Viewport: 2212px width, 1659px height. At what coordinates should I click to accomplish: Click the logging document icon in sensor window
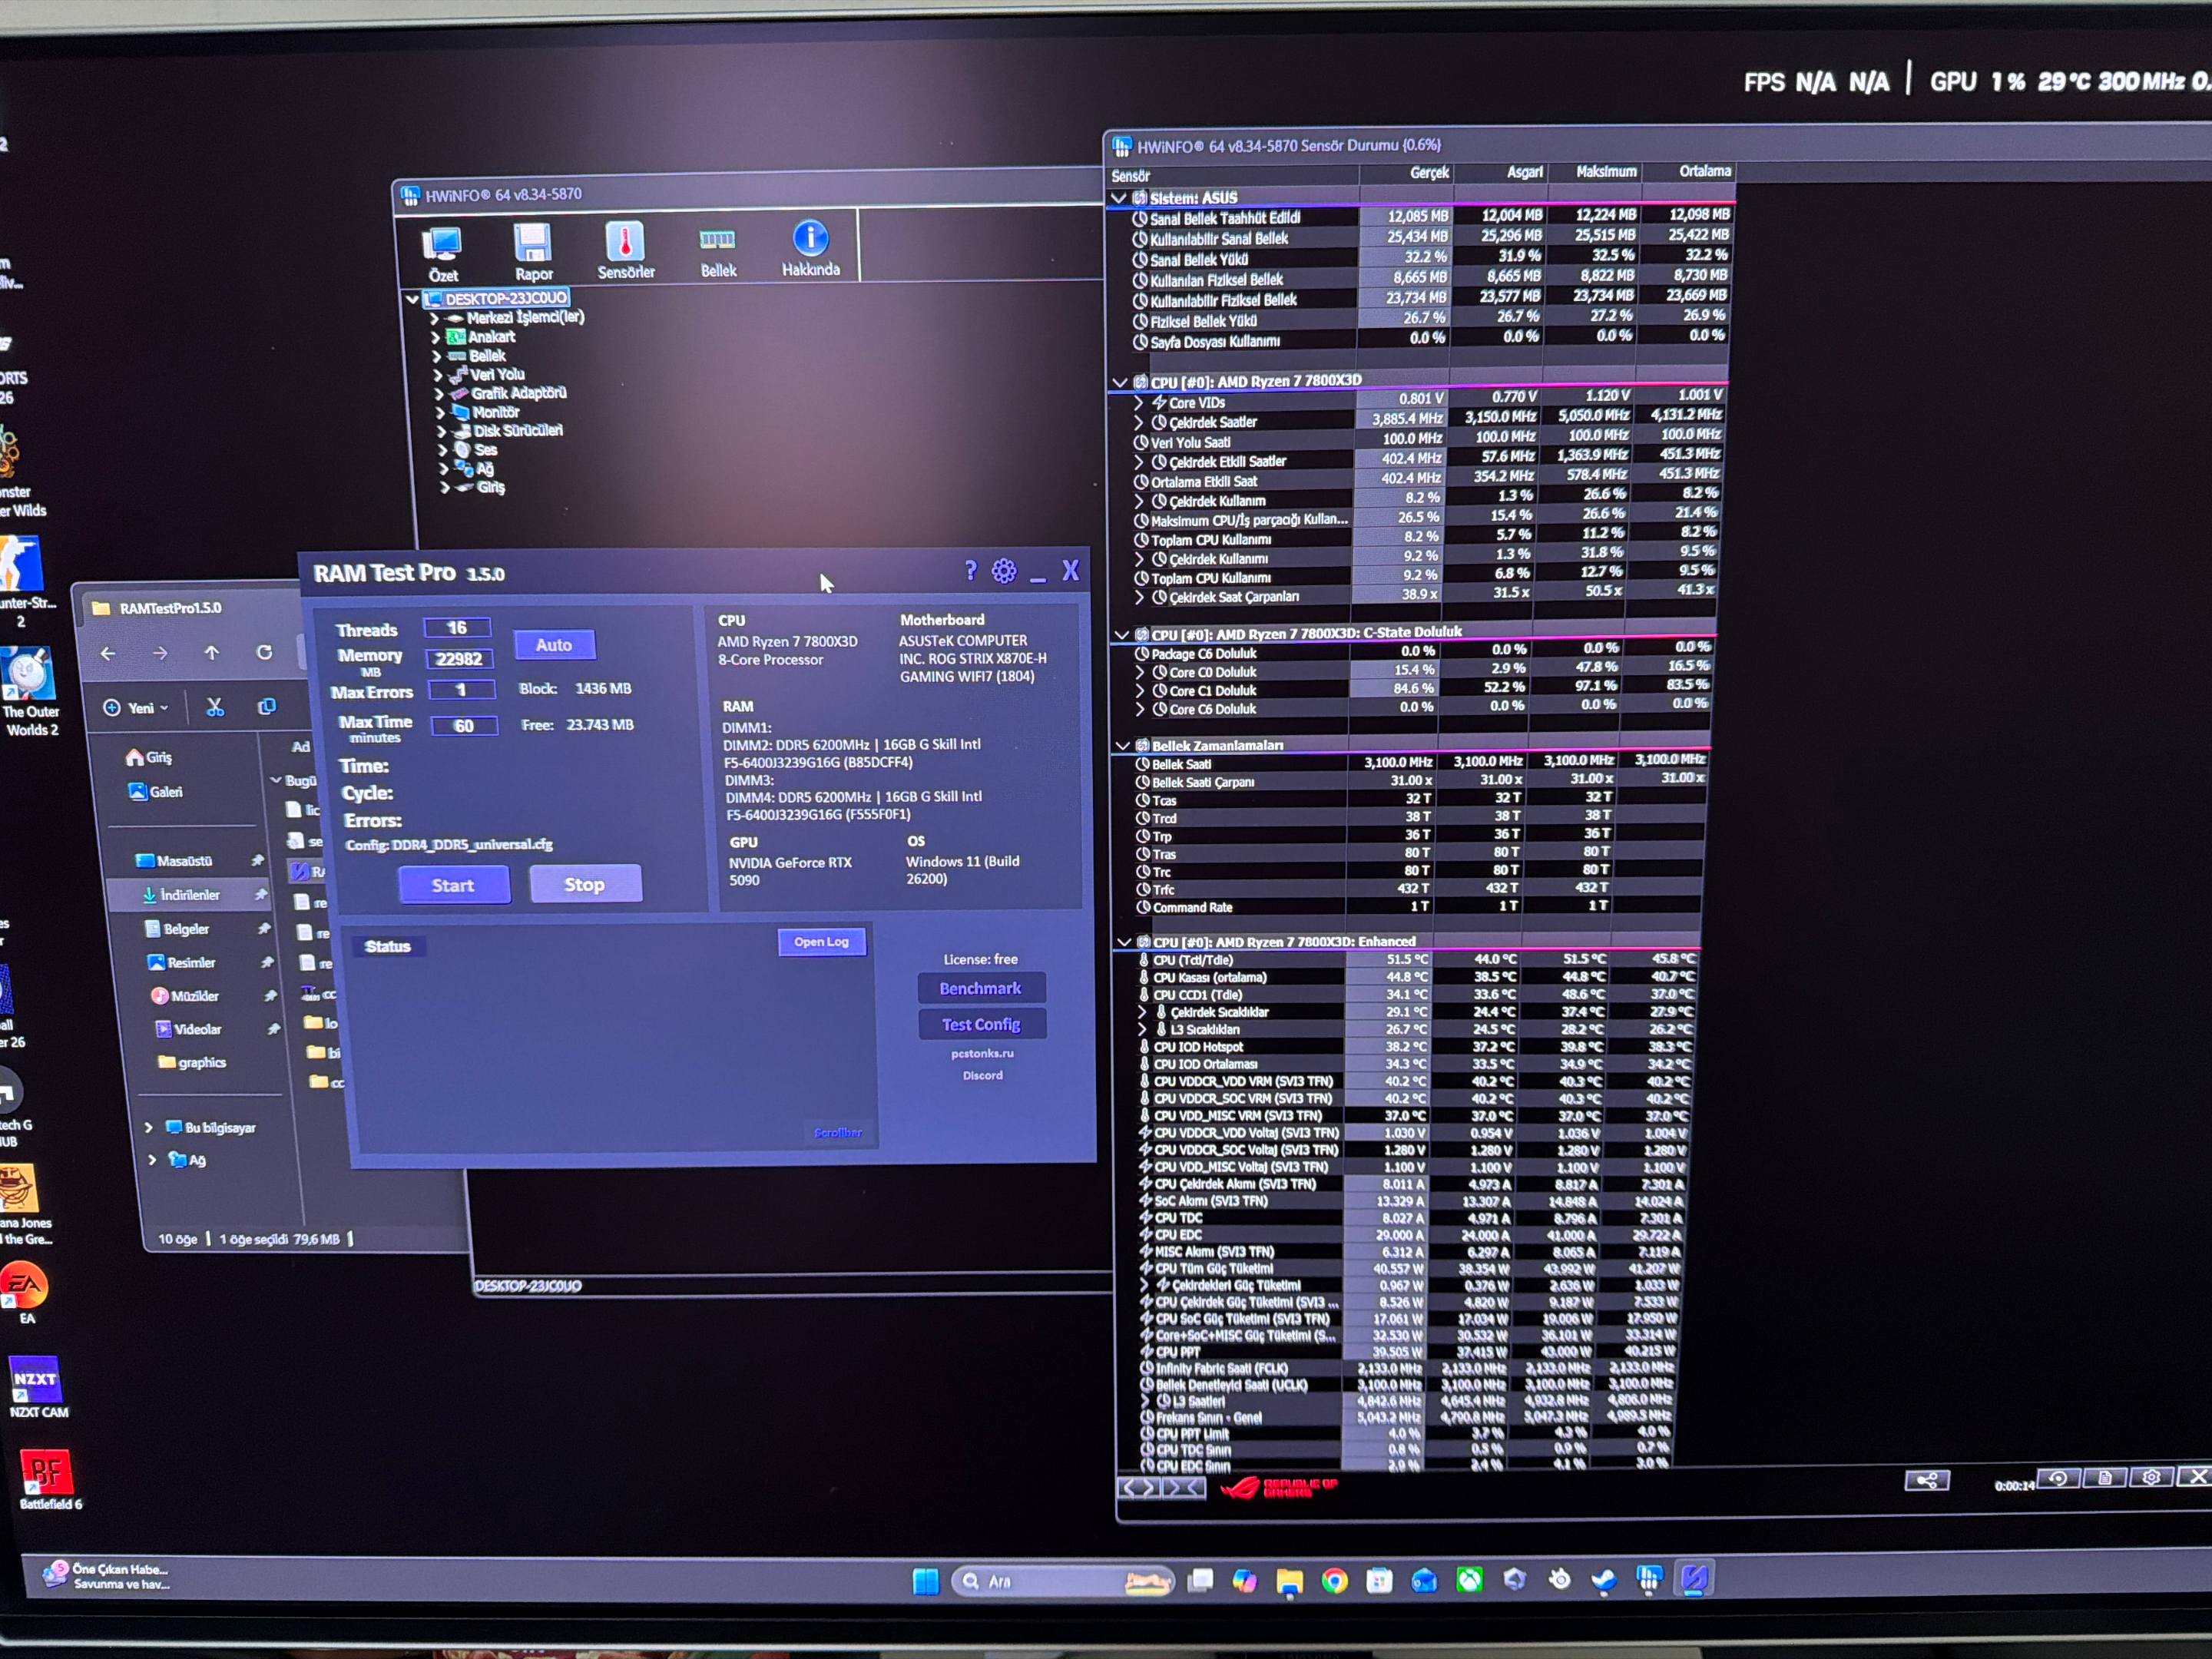(x=2105, y=1477)
